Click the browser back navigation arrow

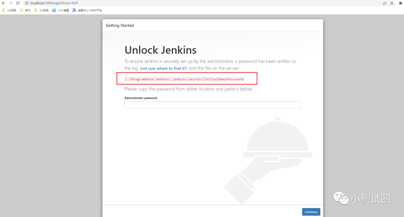[x=4, y=3]
